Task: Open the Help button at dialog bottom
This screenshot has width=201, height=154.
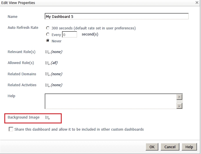Action: click(189, 147)
